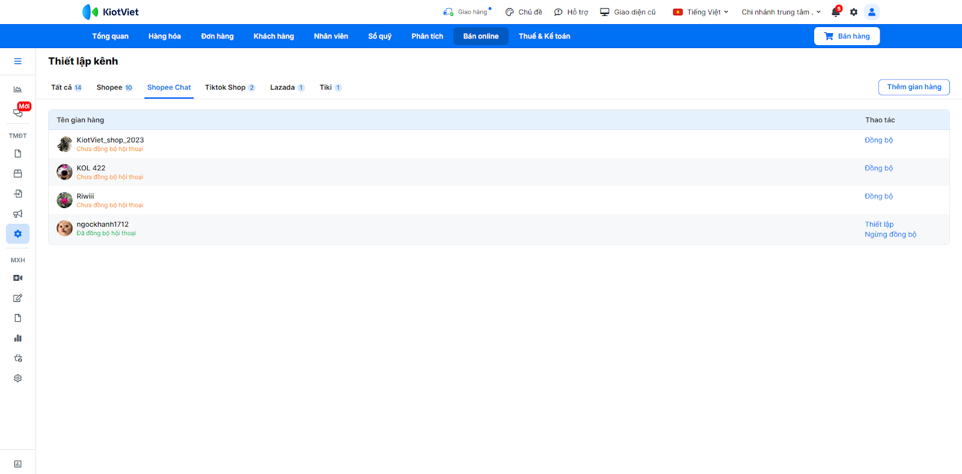The width and height of the screenshot is (962, 474).
Task: Select the highlighted blue gear sidebar icon
Action: [18, 234]
